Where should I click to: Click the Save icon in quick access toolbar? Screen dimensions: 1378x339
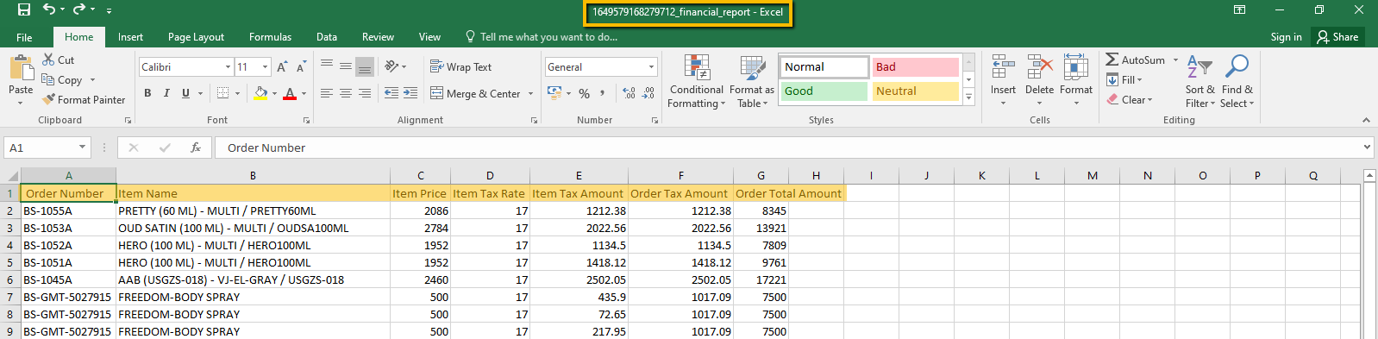(x=23, y=9)
